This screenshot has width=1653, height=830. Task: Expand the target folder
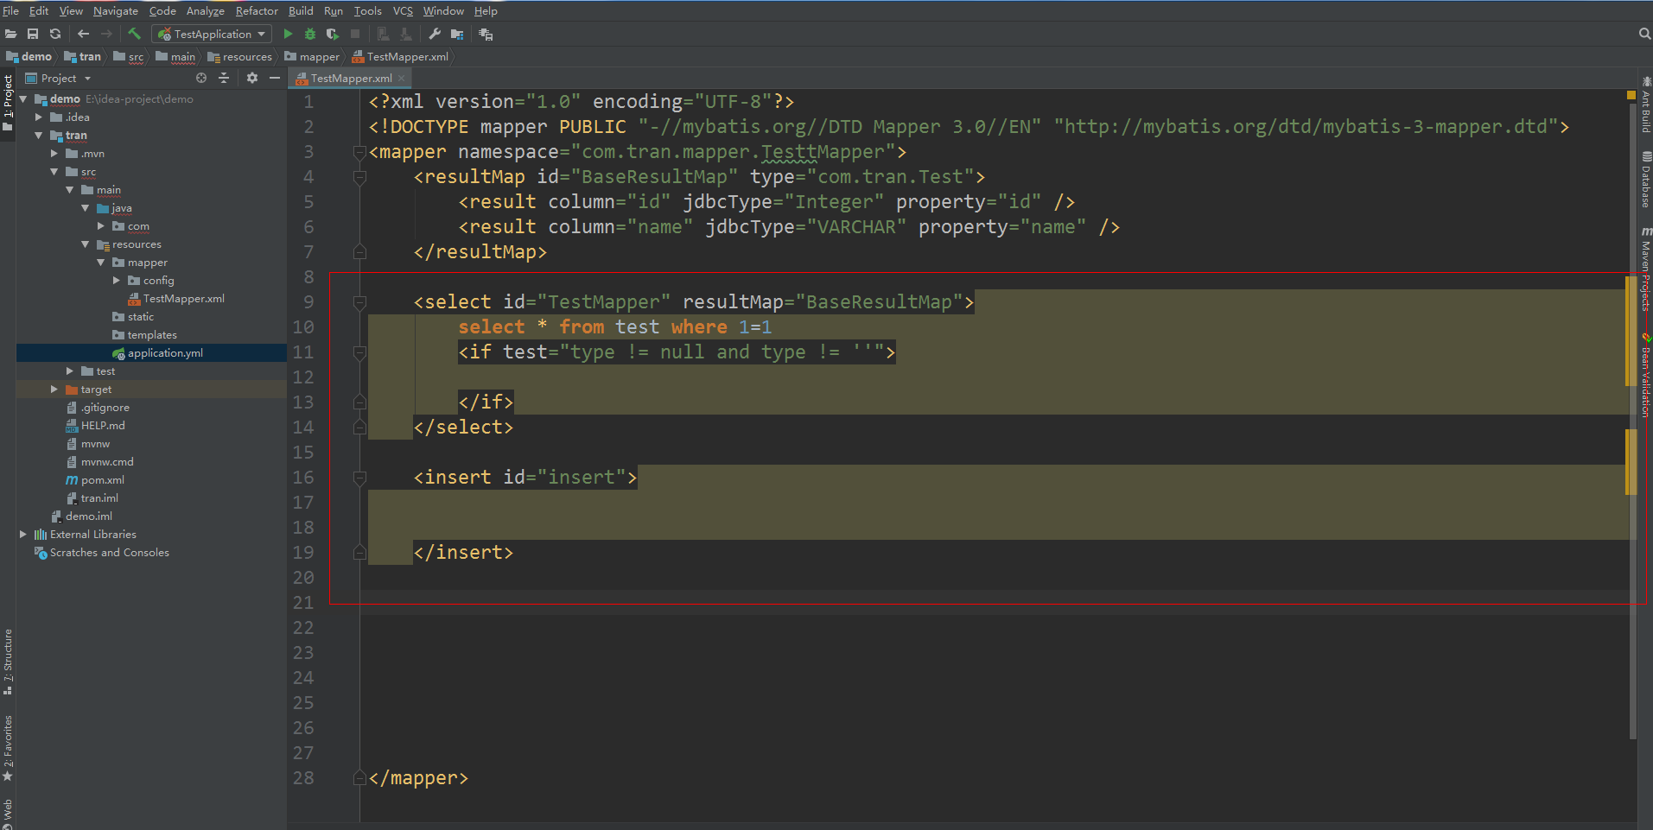(54, 390)
